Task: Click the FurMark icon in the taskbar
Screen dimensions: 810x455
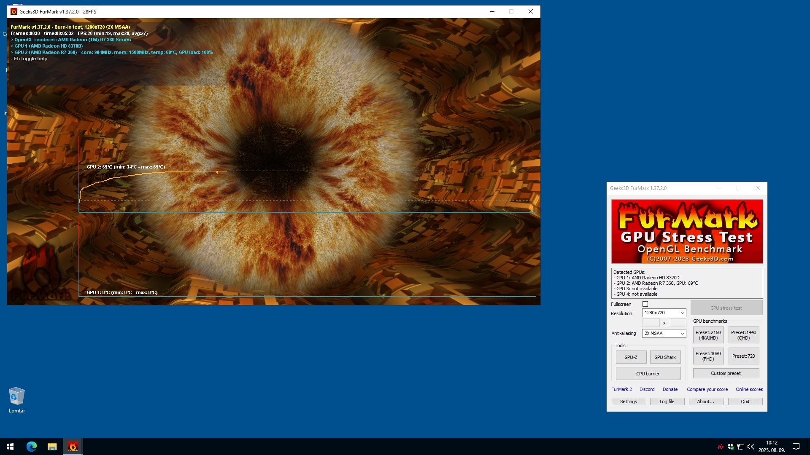Action: click(x=73, y=446)
